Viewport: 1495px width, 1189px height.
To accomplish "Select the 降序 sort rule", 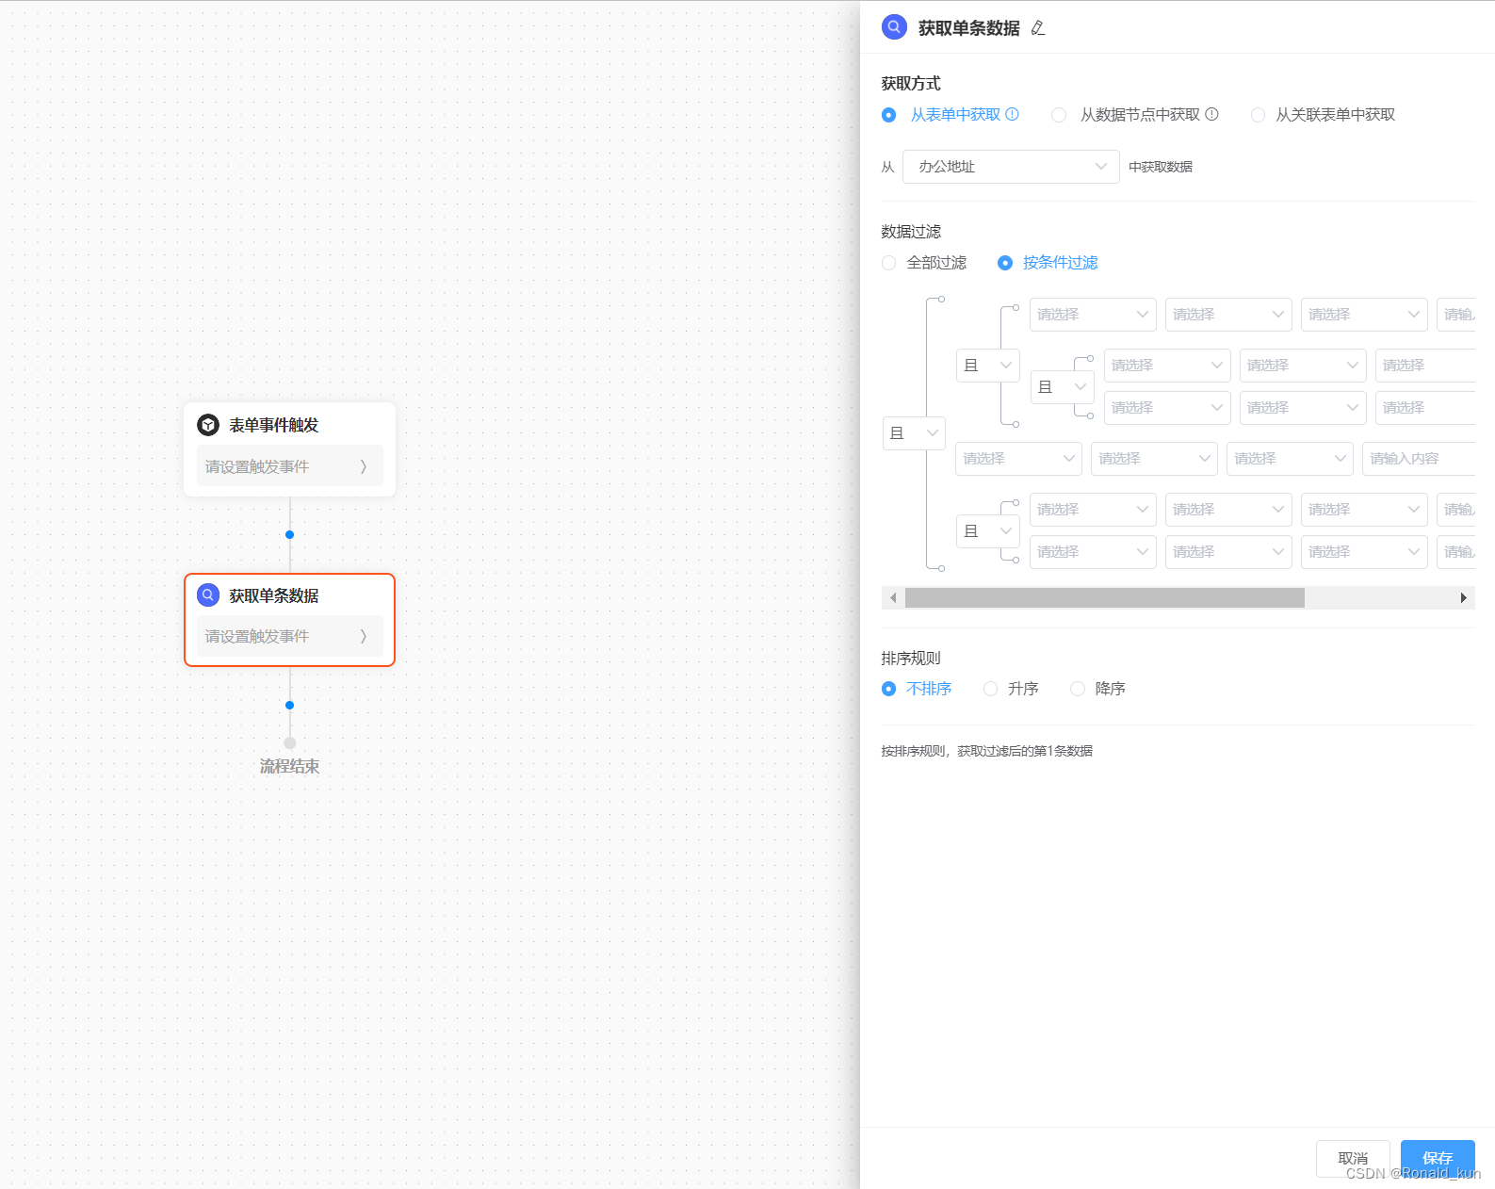I will (1078, 689).
